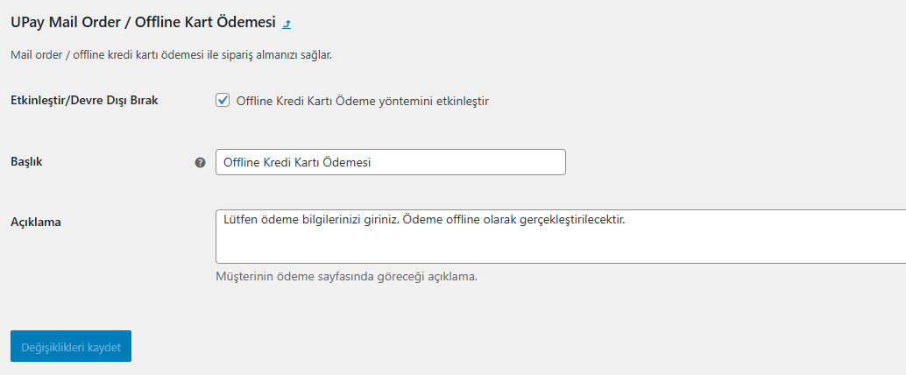This screenshot has width=906, height=375.
Task: Click the Açıklama field label
Action: pos(37,222)
